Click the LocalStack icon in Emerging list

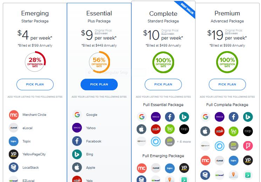click(14, 167)
